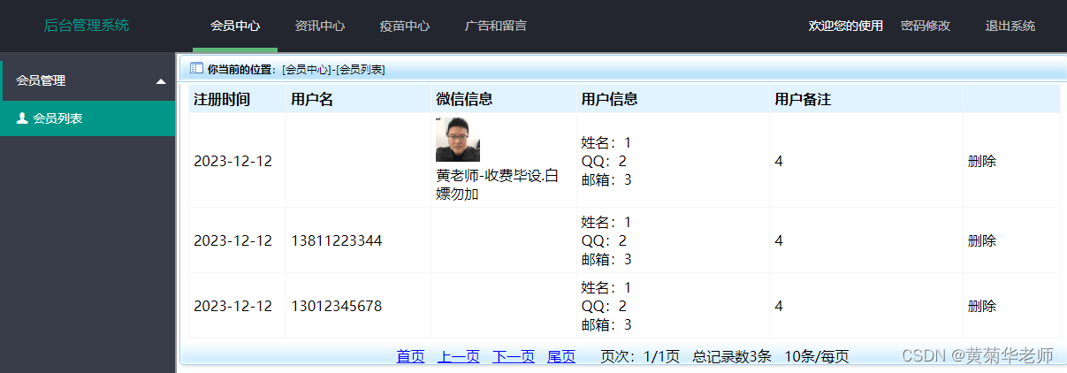Open 会员列表 in the sidebar
The width and height of the screenshot is (1067, 373).
(x=87, y=118)
